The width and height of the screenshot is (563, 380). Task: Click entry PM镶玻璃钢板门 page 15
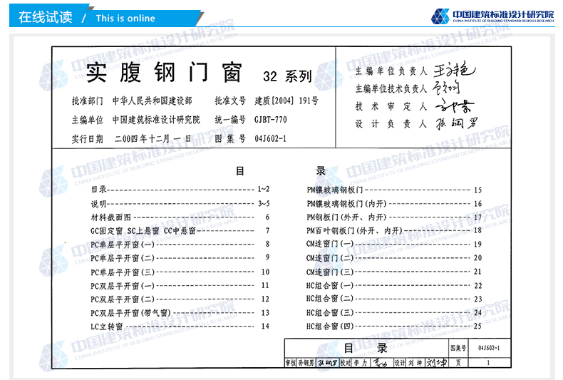click(394, 190)
